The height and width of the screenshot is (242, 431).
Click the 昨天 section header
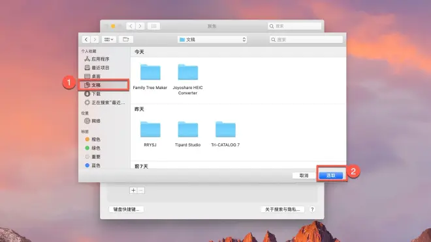point(139,109)
